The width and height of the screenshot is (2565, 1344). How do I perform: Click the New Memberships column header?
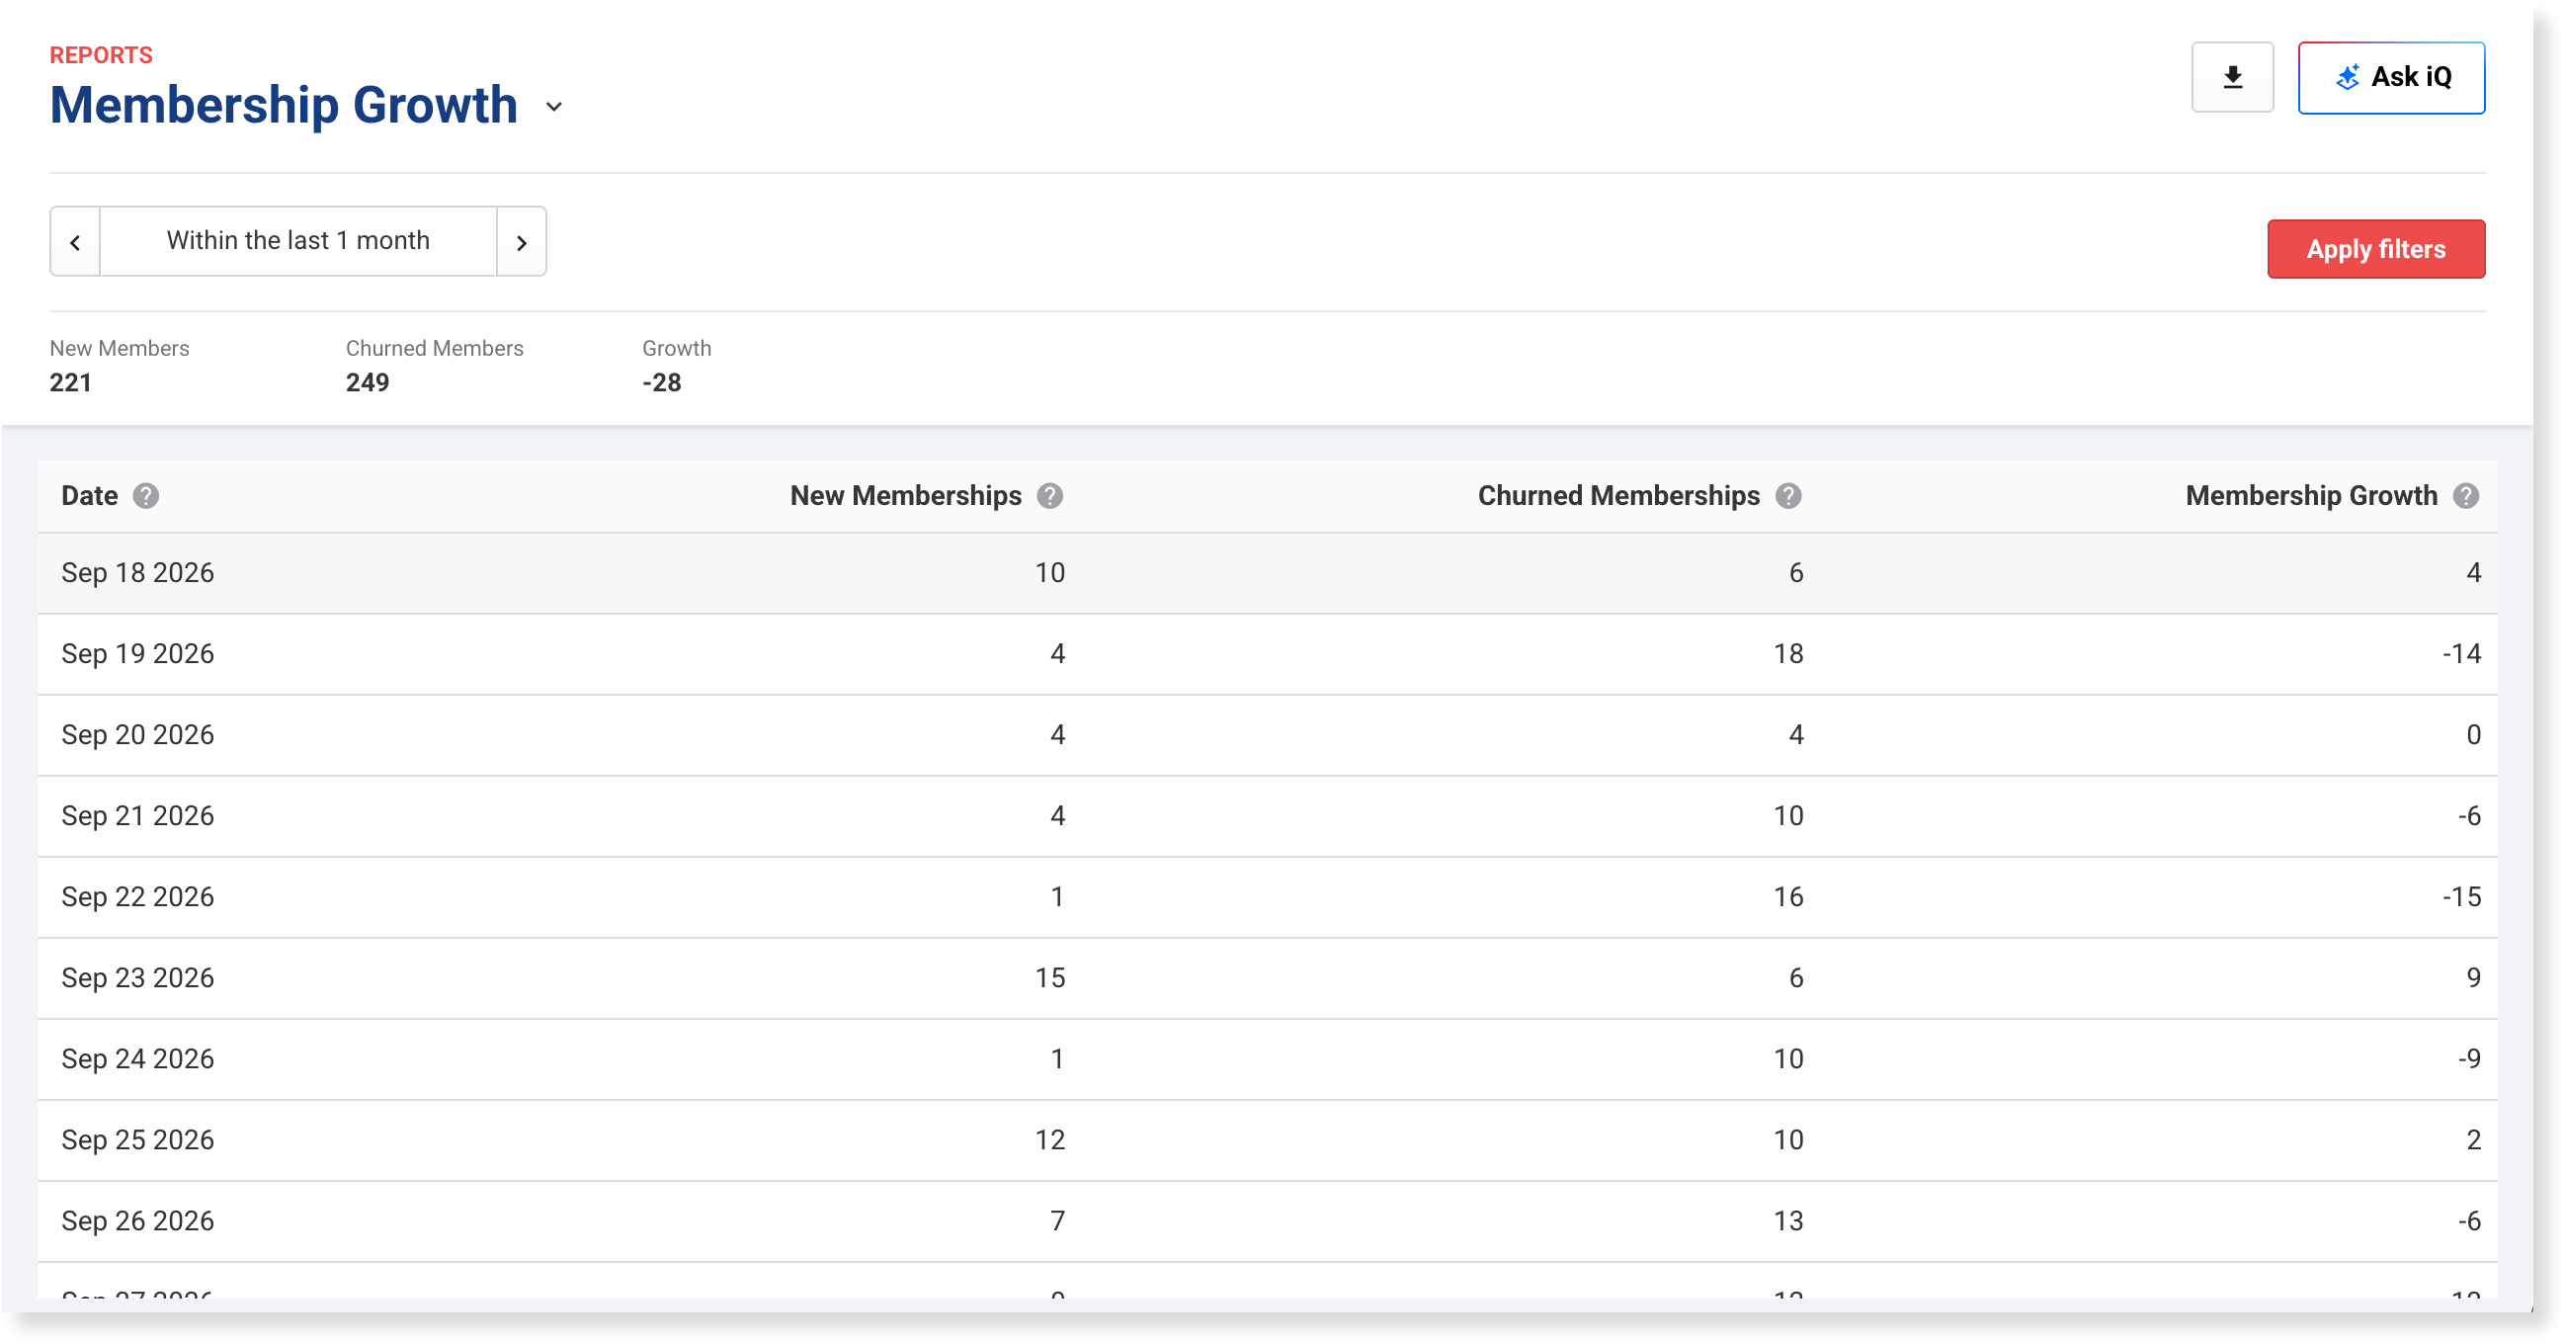click(905, 496)
